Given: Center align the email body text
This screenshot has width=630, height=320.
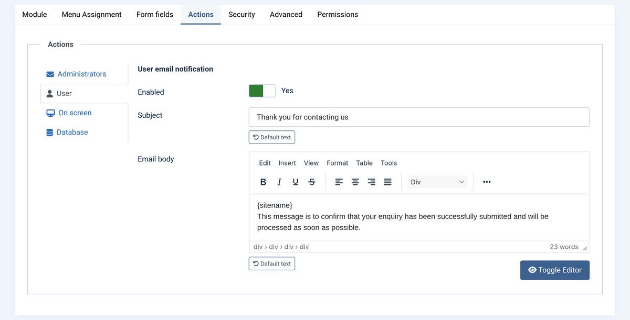Looking at the screenshot, I should (355, 182).
